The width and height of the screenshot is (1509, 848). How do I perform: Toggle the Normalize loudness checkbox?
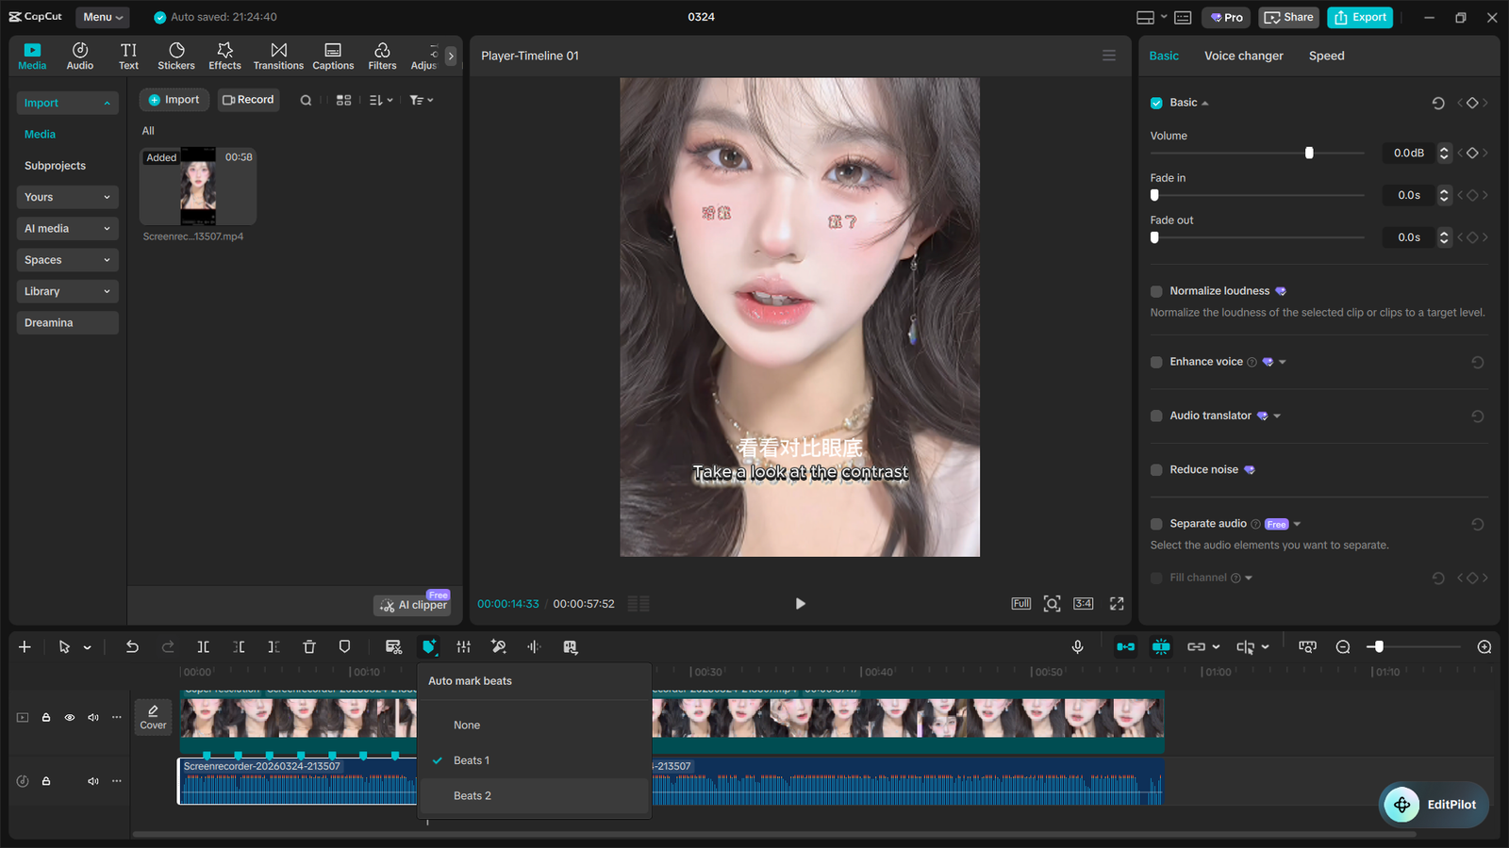[x=1155, y=291]
